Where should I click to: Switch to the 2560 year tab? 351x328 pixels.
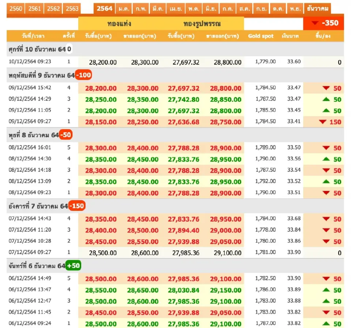16,9
